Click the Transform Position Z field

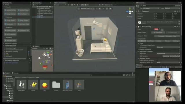click(x=177, y=14)
